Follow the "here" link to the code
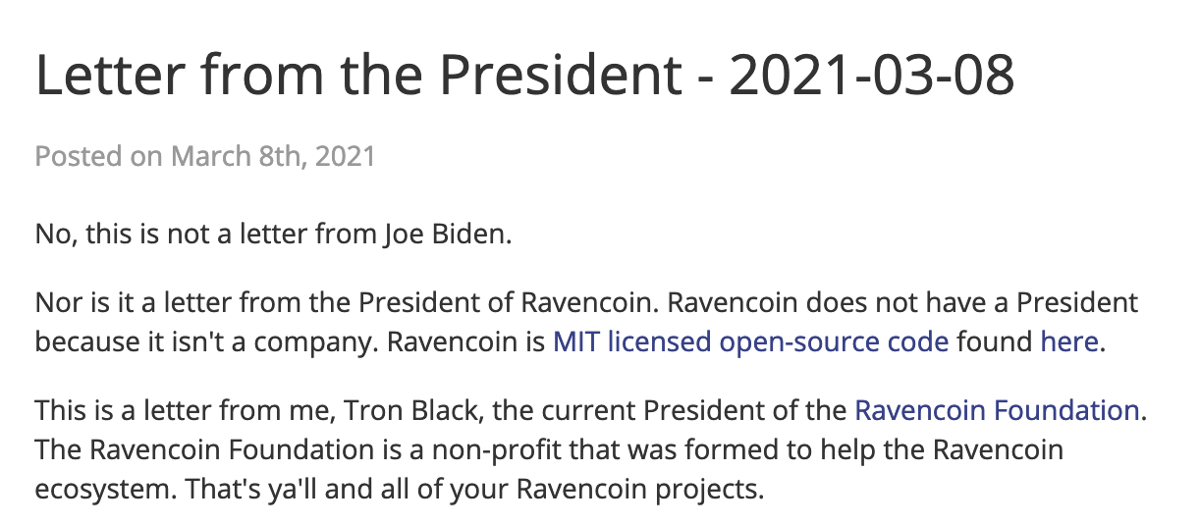The image size is (1200, 524). [x=1069, y=342]
